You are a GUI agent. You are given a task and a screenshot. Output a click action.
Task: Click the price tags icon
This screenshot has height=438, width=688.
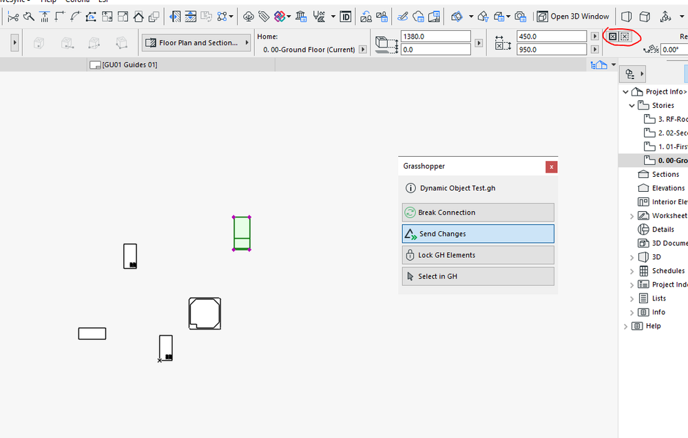pos(264,17)
